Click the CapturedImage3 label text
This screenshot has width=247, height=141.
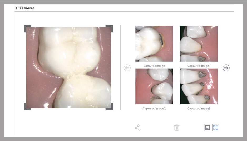click(x=199, y=108)
